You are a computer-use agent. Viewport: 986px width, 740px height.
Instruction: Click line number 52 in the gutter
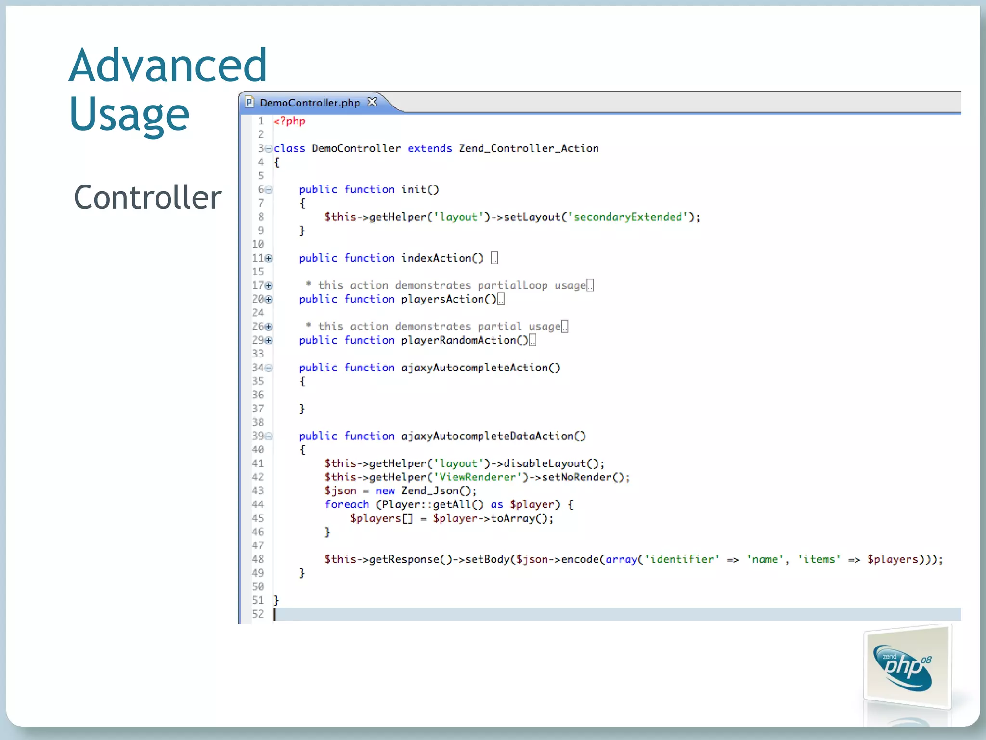[x=258, y=614]
